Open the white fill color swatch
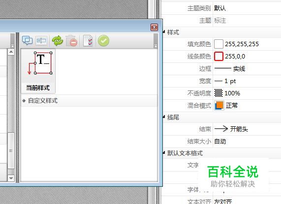Viewport: 281px width, 204px height. (219, 44)
